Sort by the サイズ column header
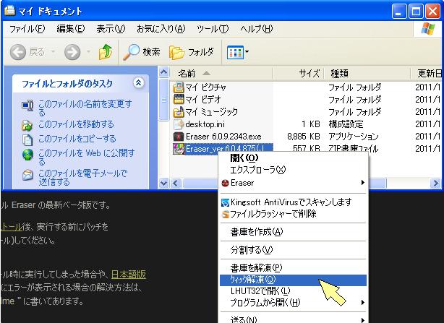The width and height of the screenshot is (444, 323). point(298,74)
